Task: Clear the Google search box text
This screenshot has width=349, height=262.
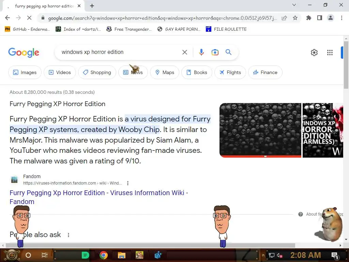Action: [184, 52]
